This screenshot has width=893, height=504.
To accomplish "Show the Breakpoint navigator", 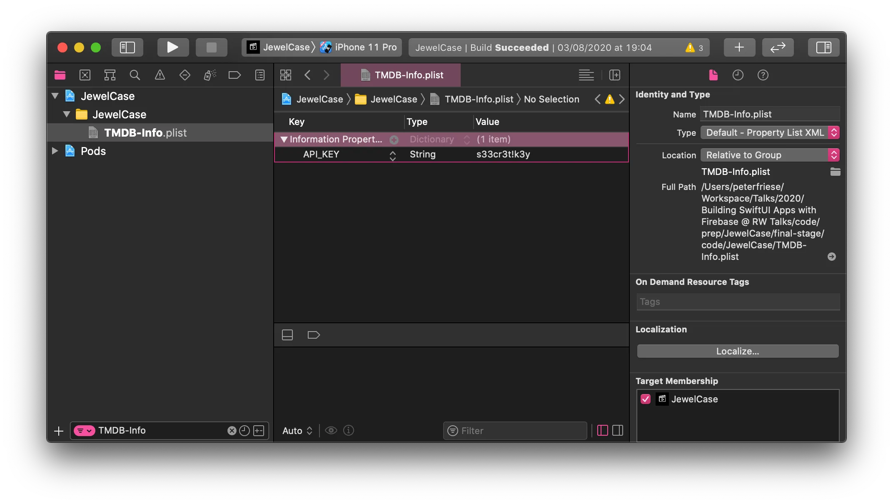I will [234, 75].
